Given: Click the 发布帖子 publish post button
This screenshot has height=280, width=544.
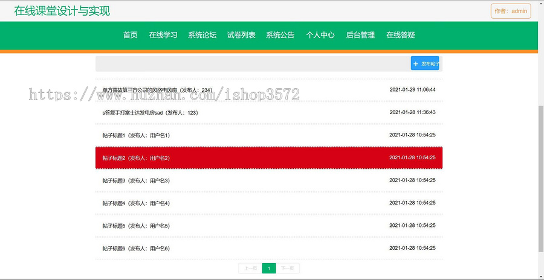Looking at the screenshot, I should (425, 63).
